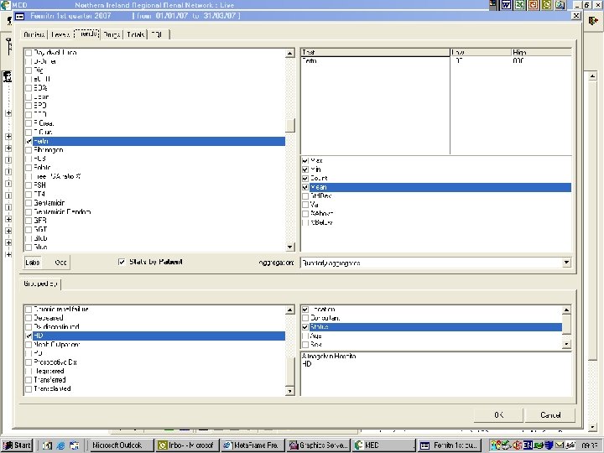Open the Word shortcut icon in title bar
Image resolution: width=604 pixels, height=453 pixels.
(x=507, y=5)
